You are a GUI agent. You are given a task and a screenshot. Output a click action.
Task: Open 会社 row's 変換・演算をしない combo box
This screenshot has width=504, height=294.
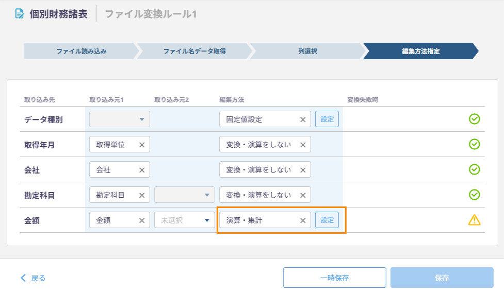point(265,169)
